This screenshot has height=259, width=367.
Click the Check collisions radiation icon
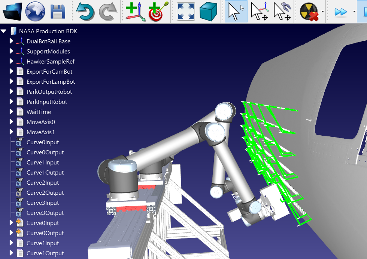coord(309,12)
